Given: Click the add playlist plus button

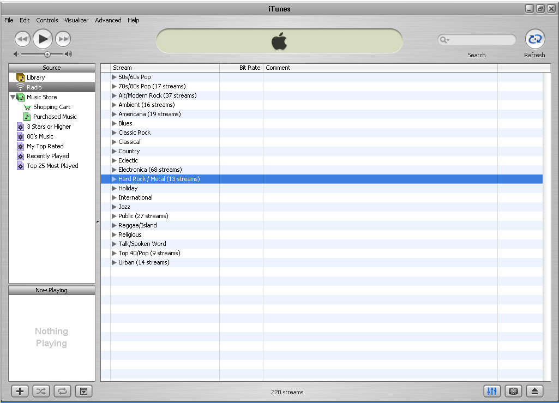Looking at the screenshot, I should click(x=20, y=391).
